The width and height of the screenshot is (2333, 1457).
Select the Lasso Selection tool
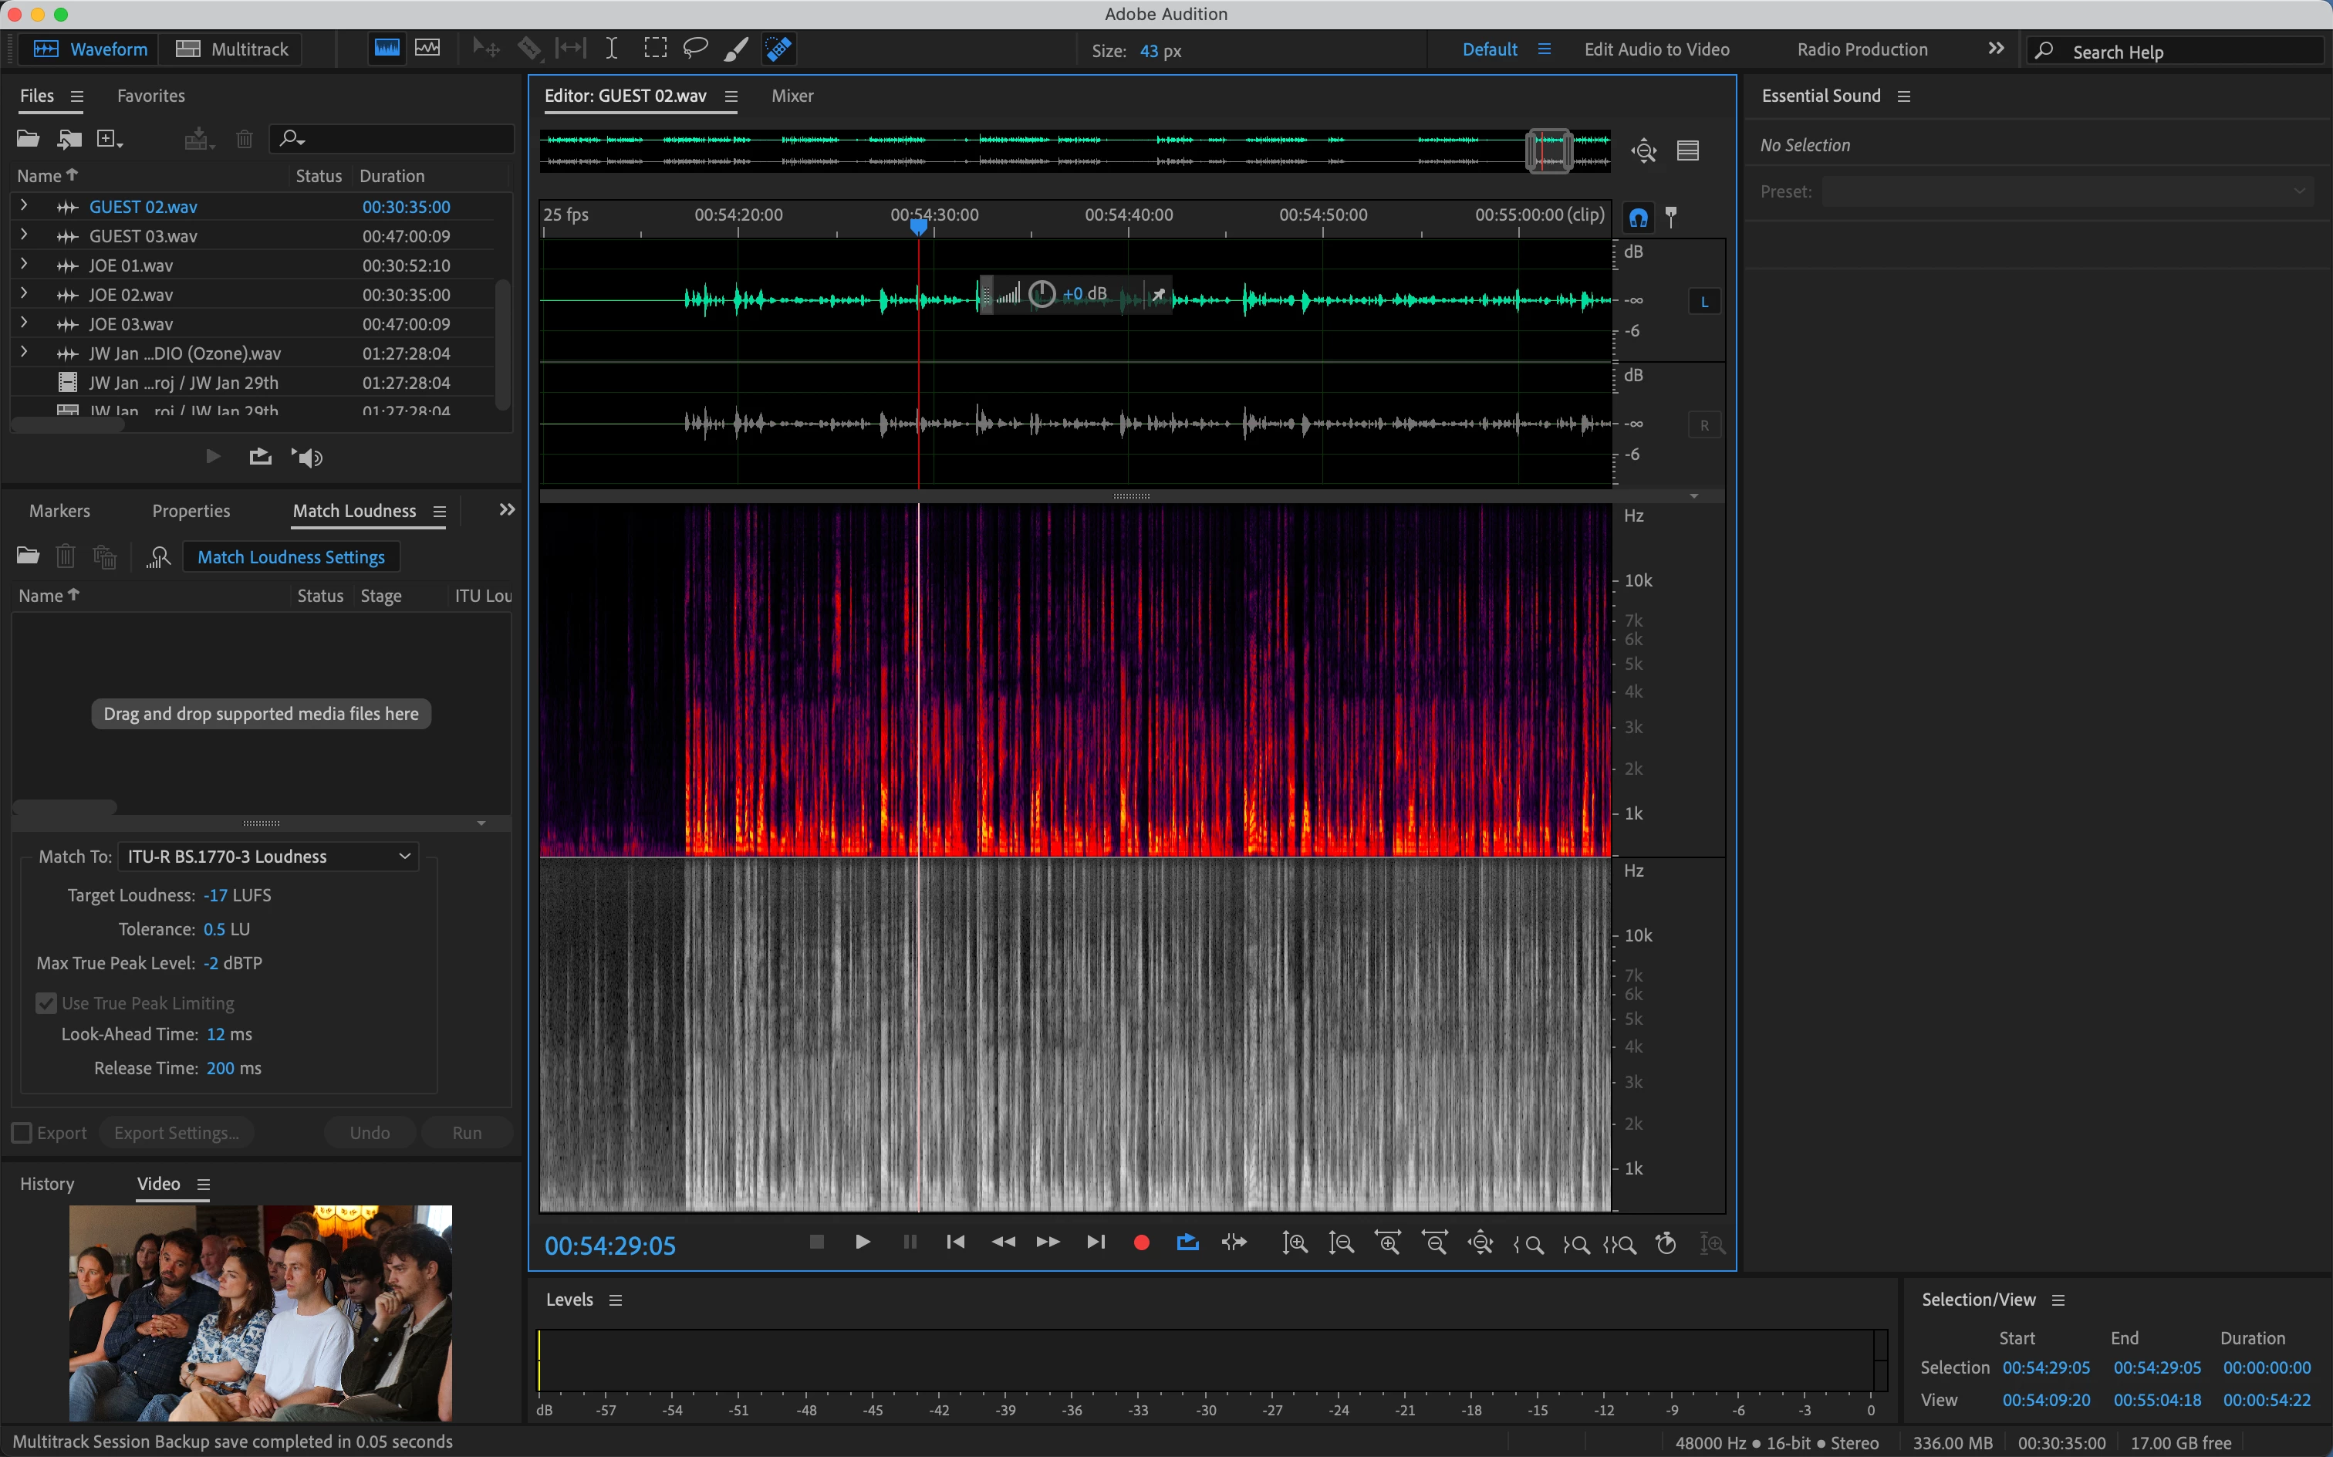pyautogui.click(x=694, y=49)
